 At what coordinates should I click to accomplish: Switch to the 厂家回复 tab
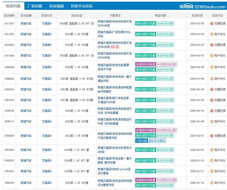35,6
